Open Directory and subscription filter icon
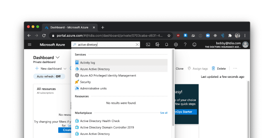274x138 pixels. [157, 45]
